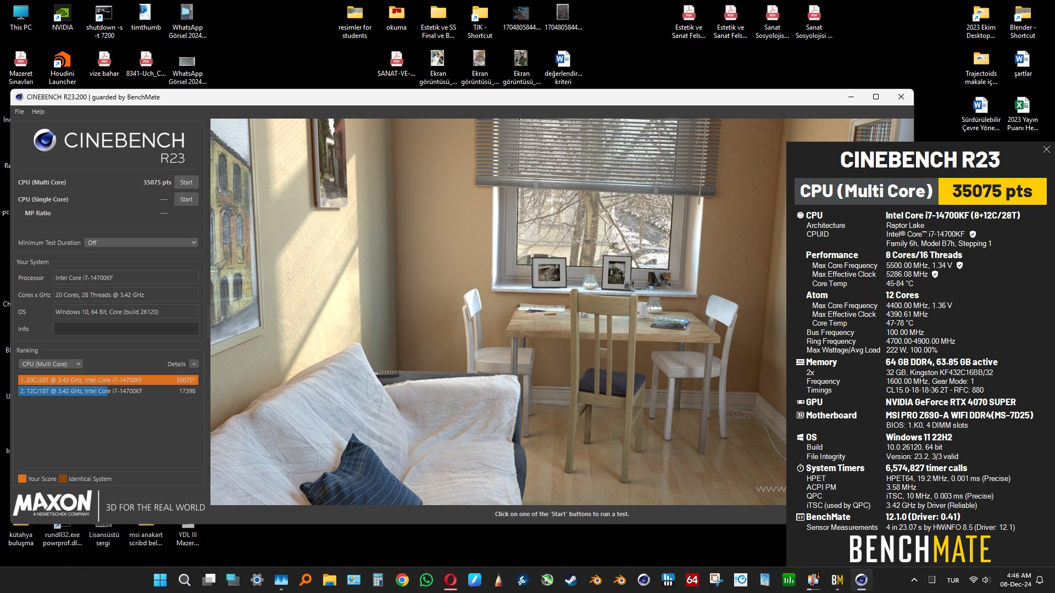This screenshot has width=1055, height=593.
Task: Open Opera browser from taskbar
Action: 451,580
